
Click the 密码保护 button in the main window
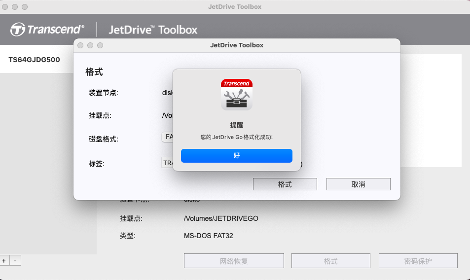(418, 261)
